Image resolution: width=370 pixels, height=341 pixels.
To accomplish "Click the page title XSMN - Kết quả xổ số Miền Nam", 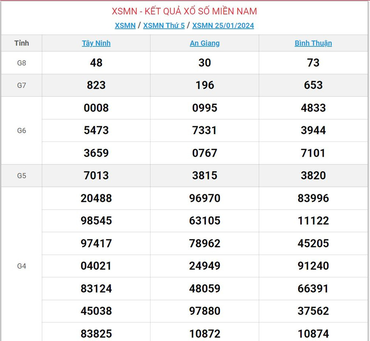I will coord(184,11).
